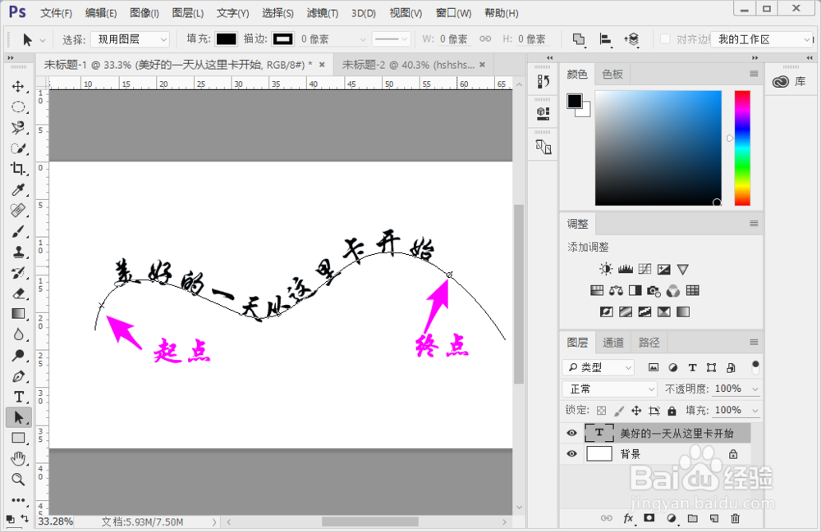The width and height of the screenshot is (821, 532).
Task: Open the Add Layer Style fx menu
Action: click(629, 518)
